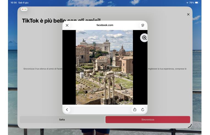Viewport: 210px width, 135px height.
Task: Zoom into the Roman Forum photo
Action: (144, 38)
